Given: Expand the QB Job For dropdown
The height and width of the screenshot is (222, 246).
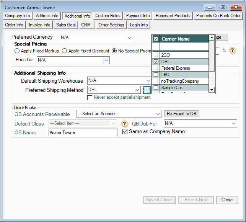Looking at the screenshot, I should 234,124.
